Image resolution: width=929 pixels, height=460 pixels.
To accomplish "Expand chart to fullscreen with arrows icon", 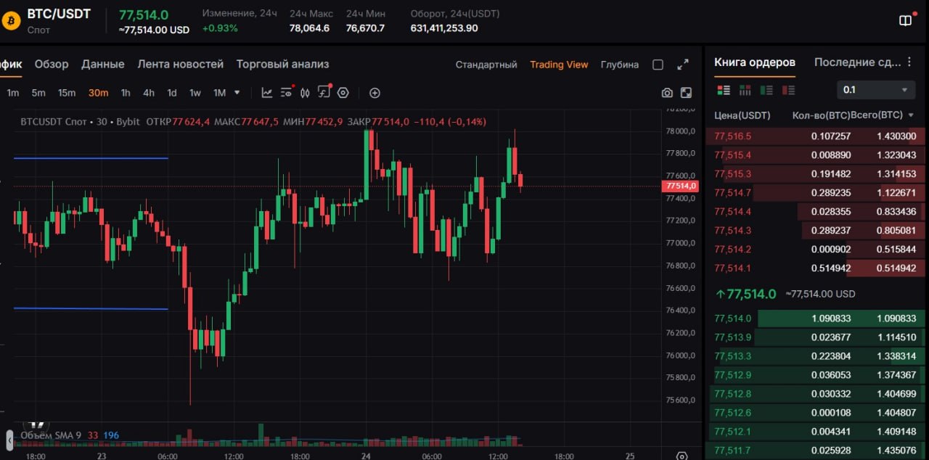I will [683, 65].
